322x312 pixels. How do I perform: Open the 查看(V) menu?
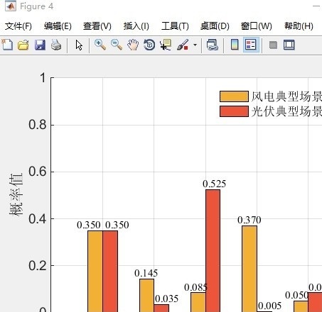coord(97,26)
